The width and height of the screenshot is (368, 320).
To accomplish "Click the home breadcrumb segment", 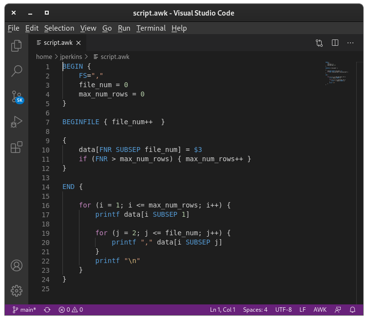I will [x=44, y=57].
